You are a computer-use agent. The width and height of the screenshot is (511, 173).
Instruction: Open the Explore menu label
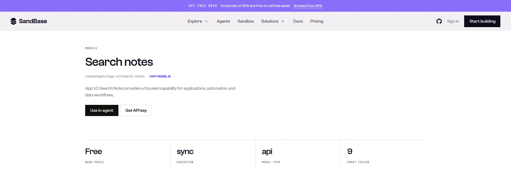195,21
